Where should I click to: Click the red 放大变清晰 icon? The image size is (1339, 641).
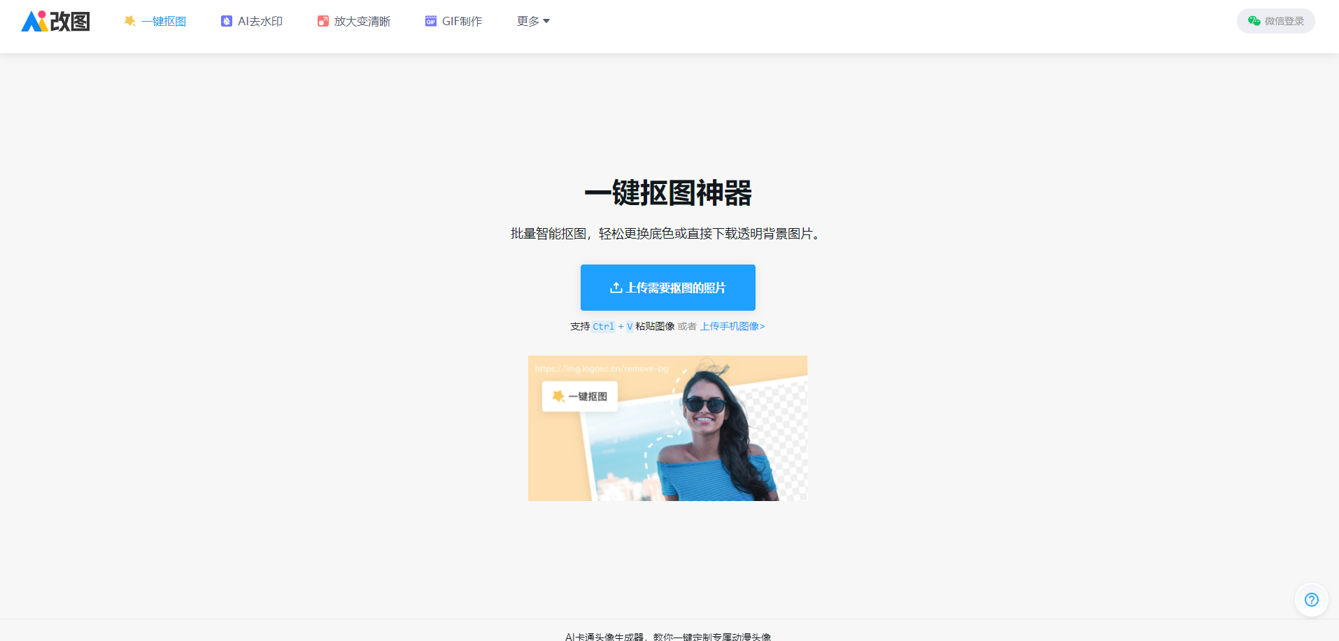pyautogui.click(x=323, y=21)
